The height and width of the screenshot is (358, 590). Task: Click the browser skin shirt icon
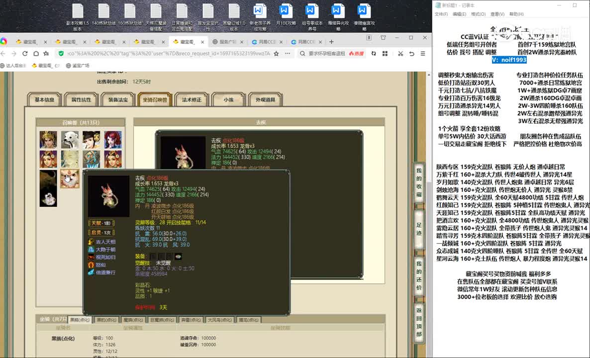(383, 38)
